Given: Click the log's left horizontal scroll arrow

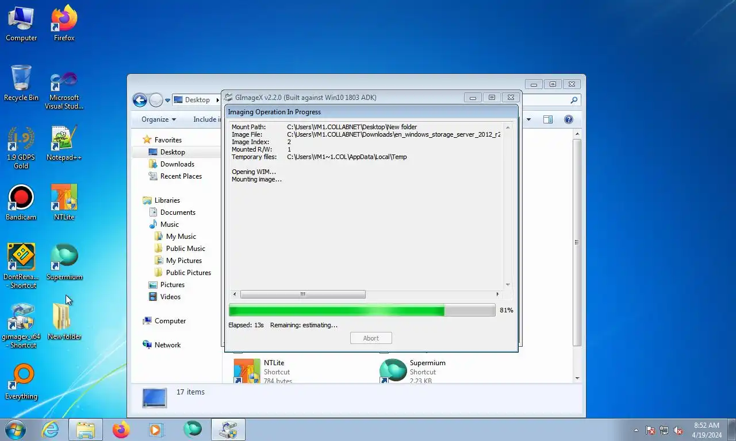Looking at the screenshot, I should 235,295.
